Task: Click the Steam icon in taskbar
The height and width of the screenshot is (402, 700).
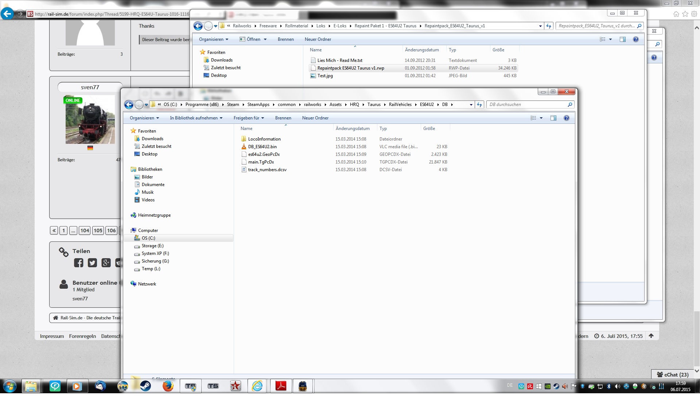Action: [x=145, y=386]
